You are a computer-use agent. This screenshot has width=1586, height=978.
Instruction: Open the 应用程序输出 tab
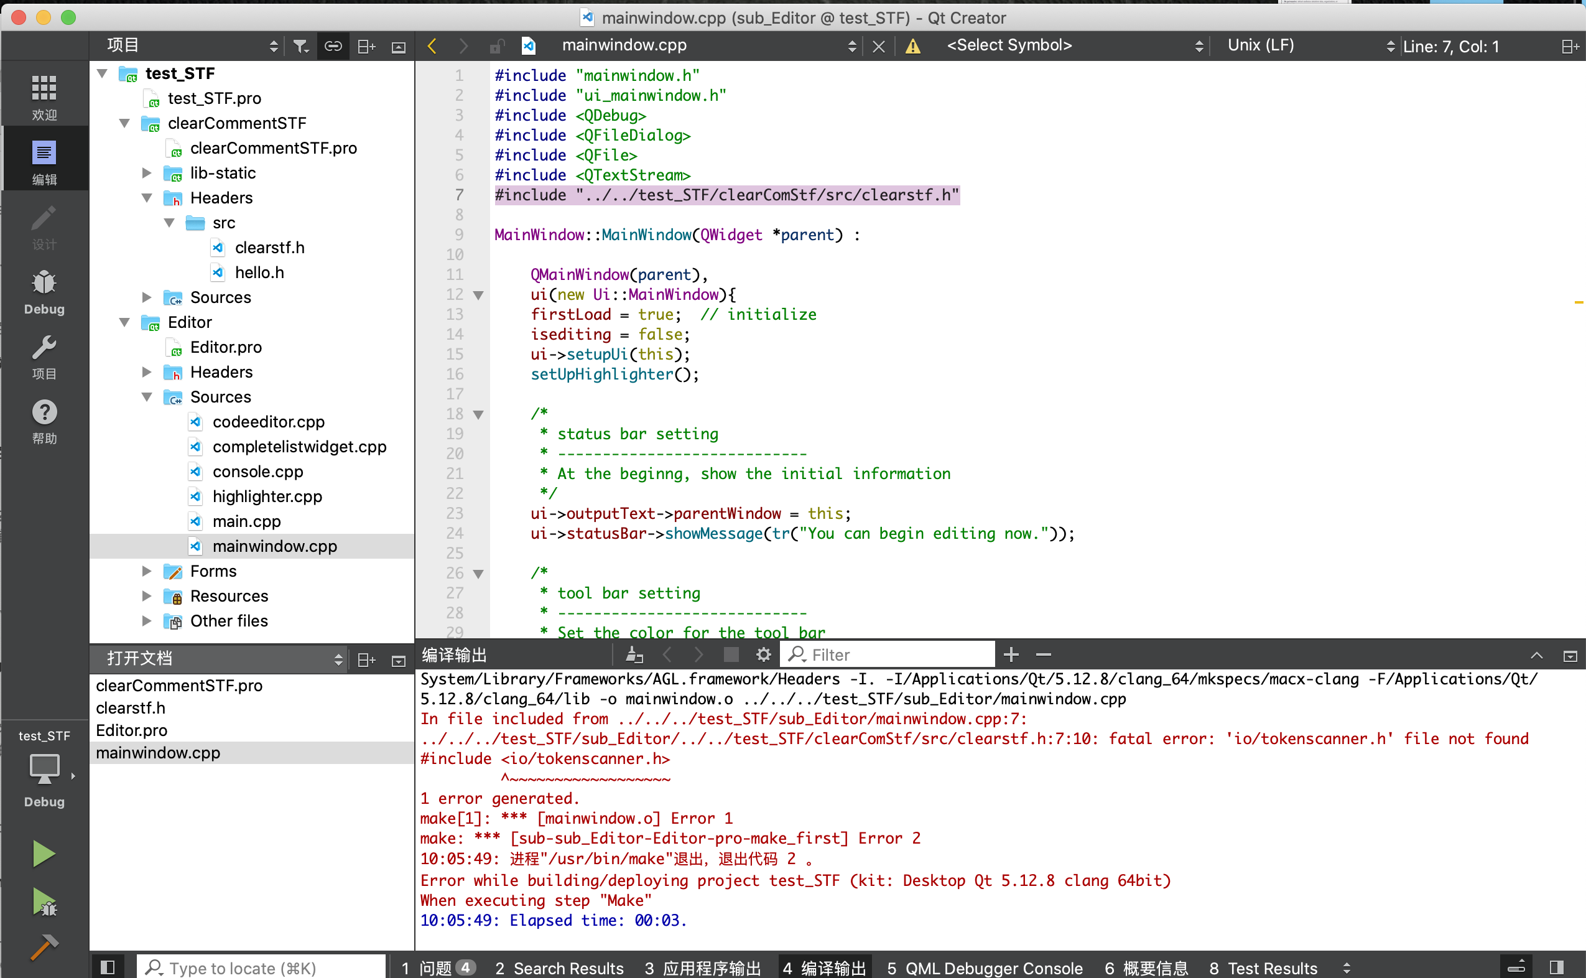(x=703, y=967)
